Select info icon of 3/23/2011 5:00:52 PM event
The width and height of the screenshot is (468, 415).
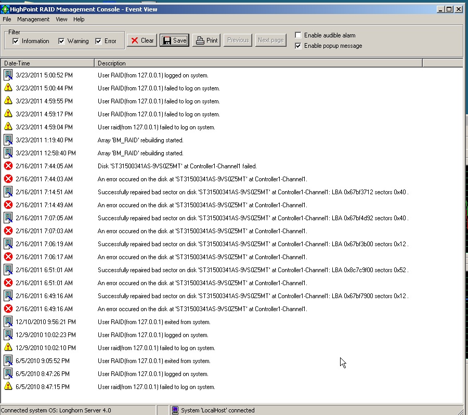8,75
